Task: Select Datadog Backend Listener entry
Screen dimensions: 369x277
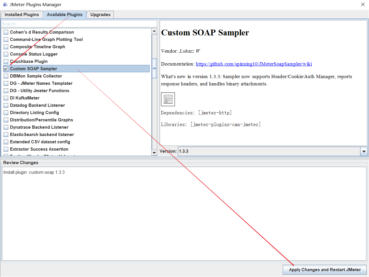Action: (37, 105)
